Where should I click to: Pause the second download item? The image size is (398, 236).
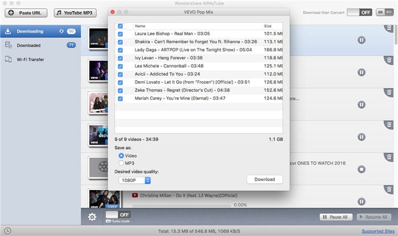pos(362,72)
